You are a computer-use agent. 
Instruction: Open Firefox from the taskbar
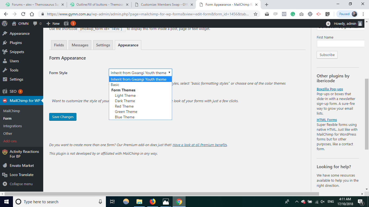[x=153, y=202]
